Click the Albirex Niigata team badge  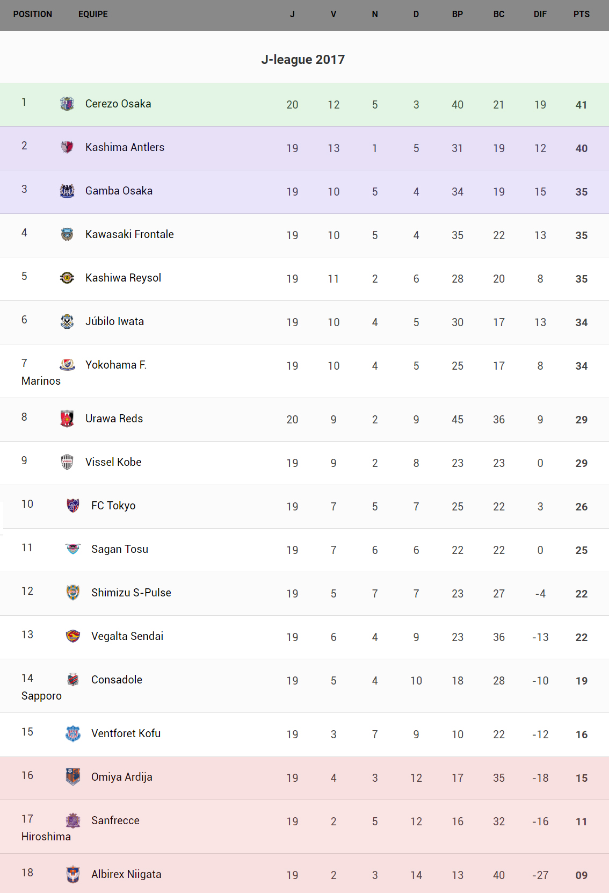coord(73,874)
